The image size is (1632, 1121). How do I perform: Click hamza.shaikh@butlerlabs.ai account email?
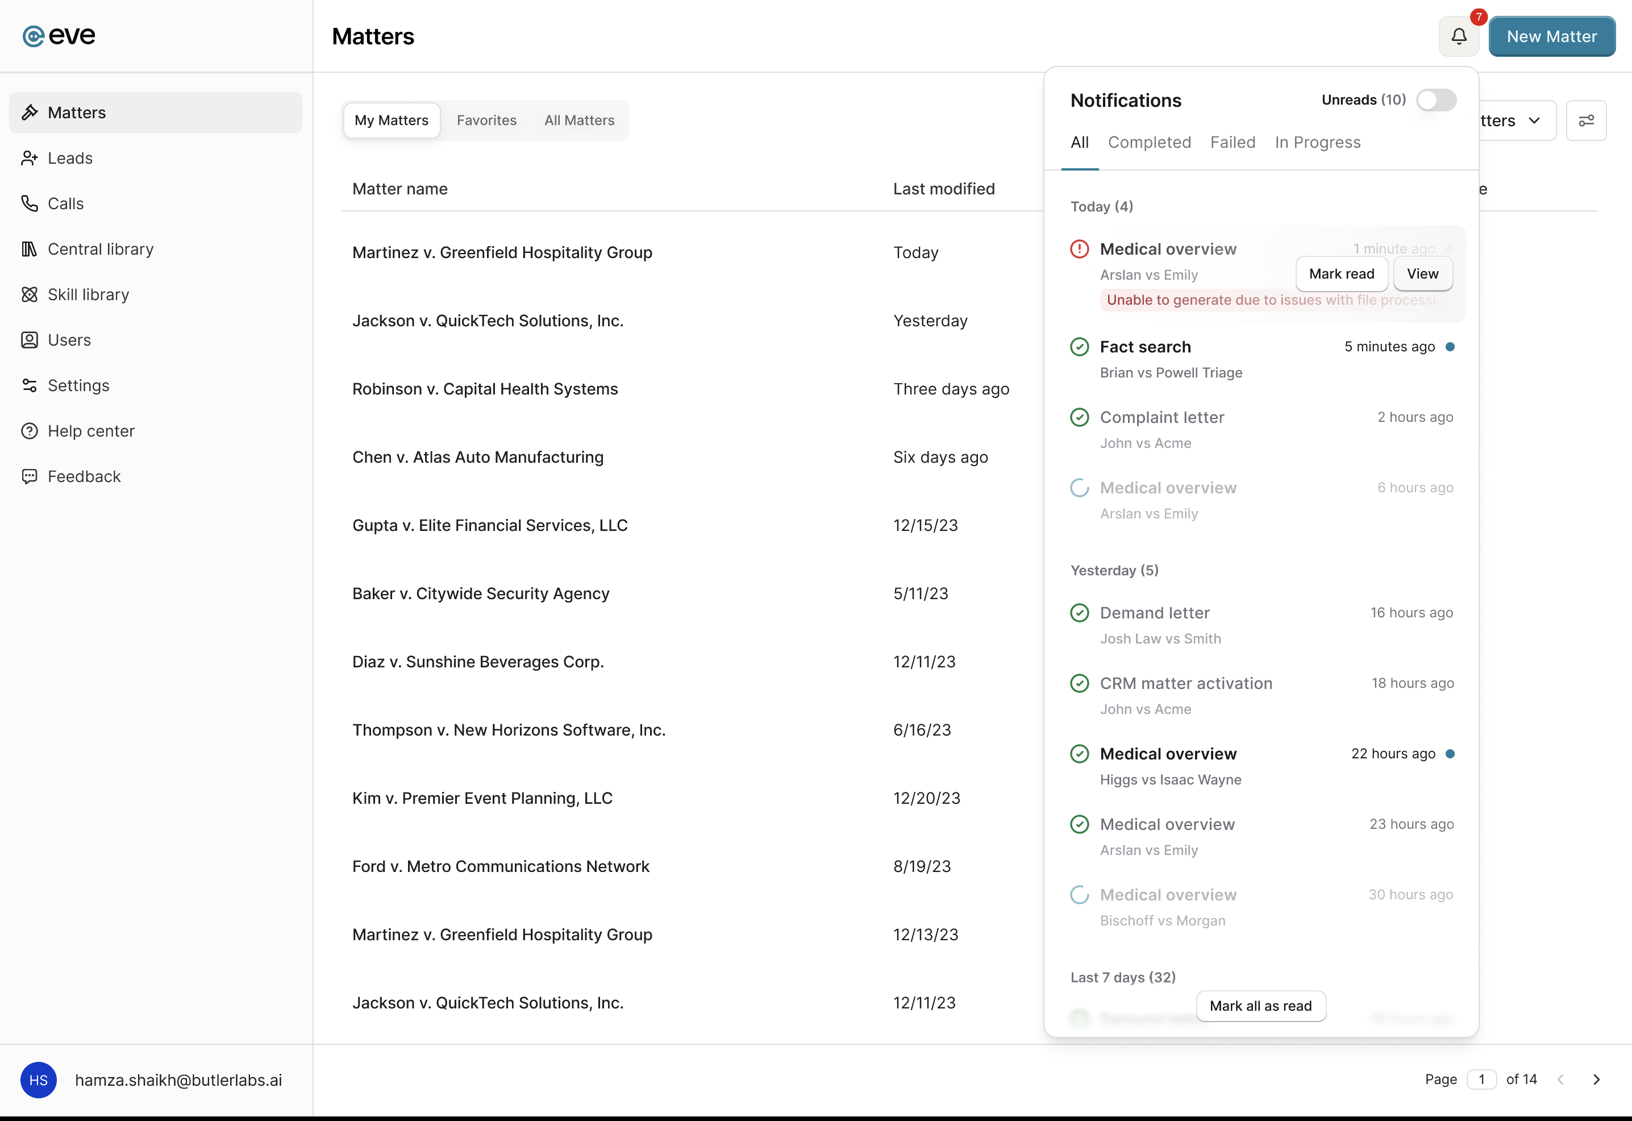click(x=178, y=1080)
